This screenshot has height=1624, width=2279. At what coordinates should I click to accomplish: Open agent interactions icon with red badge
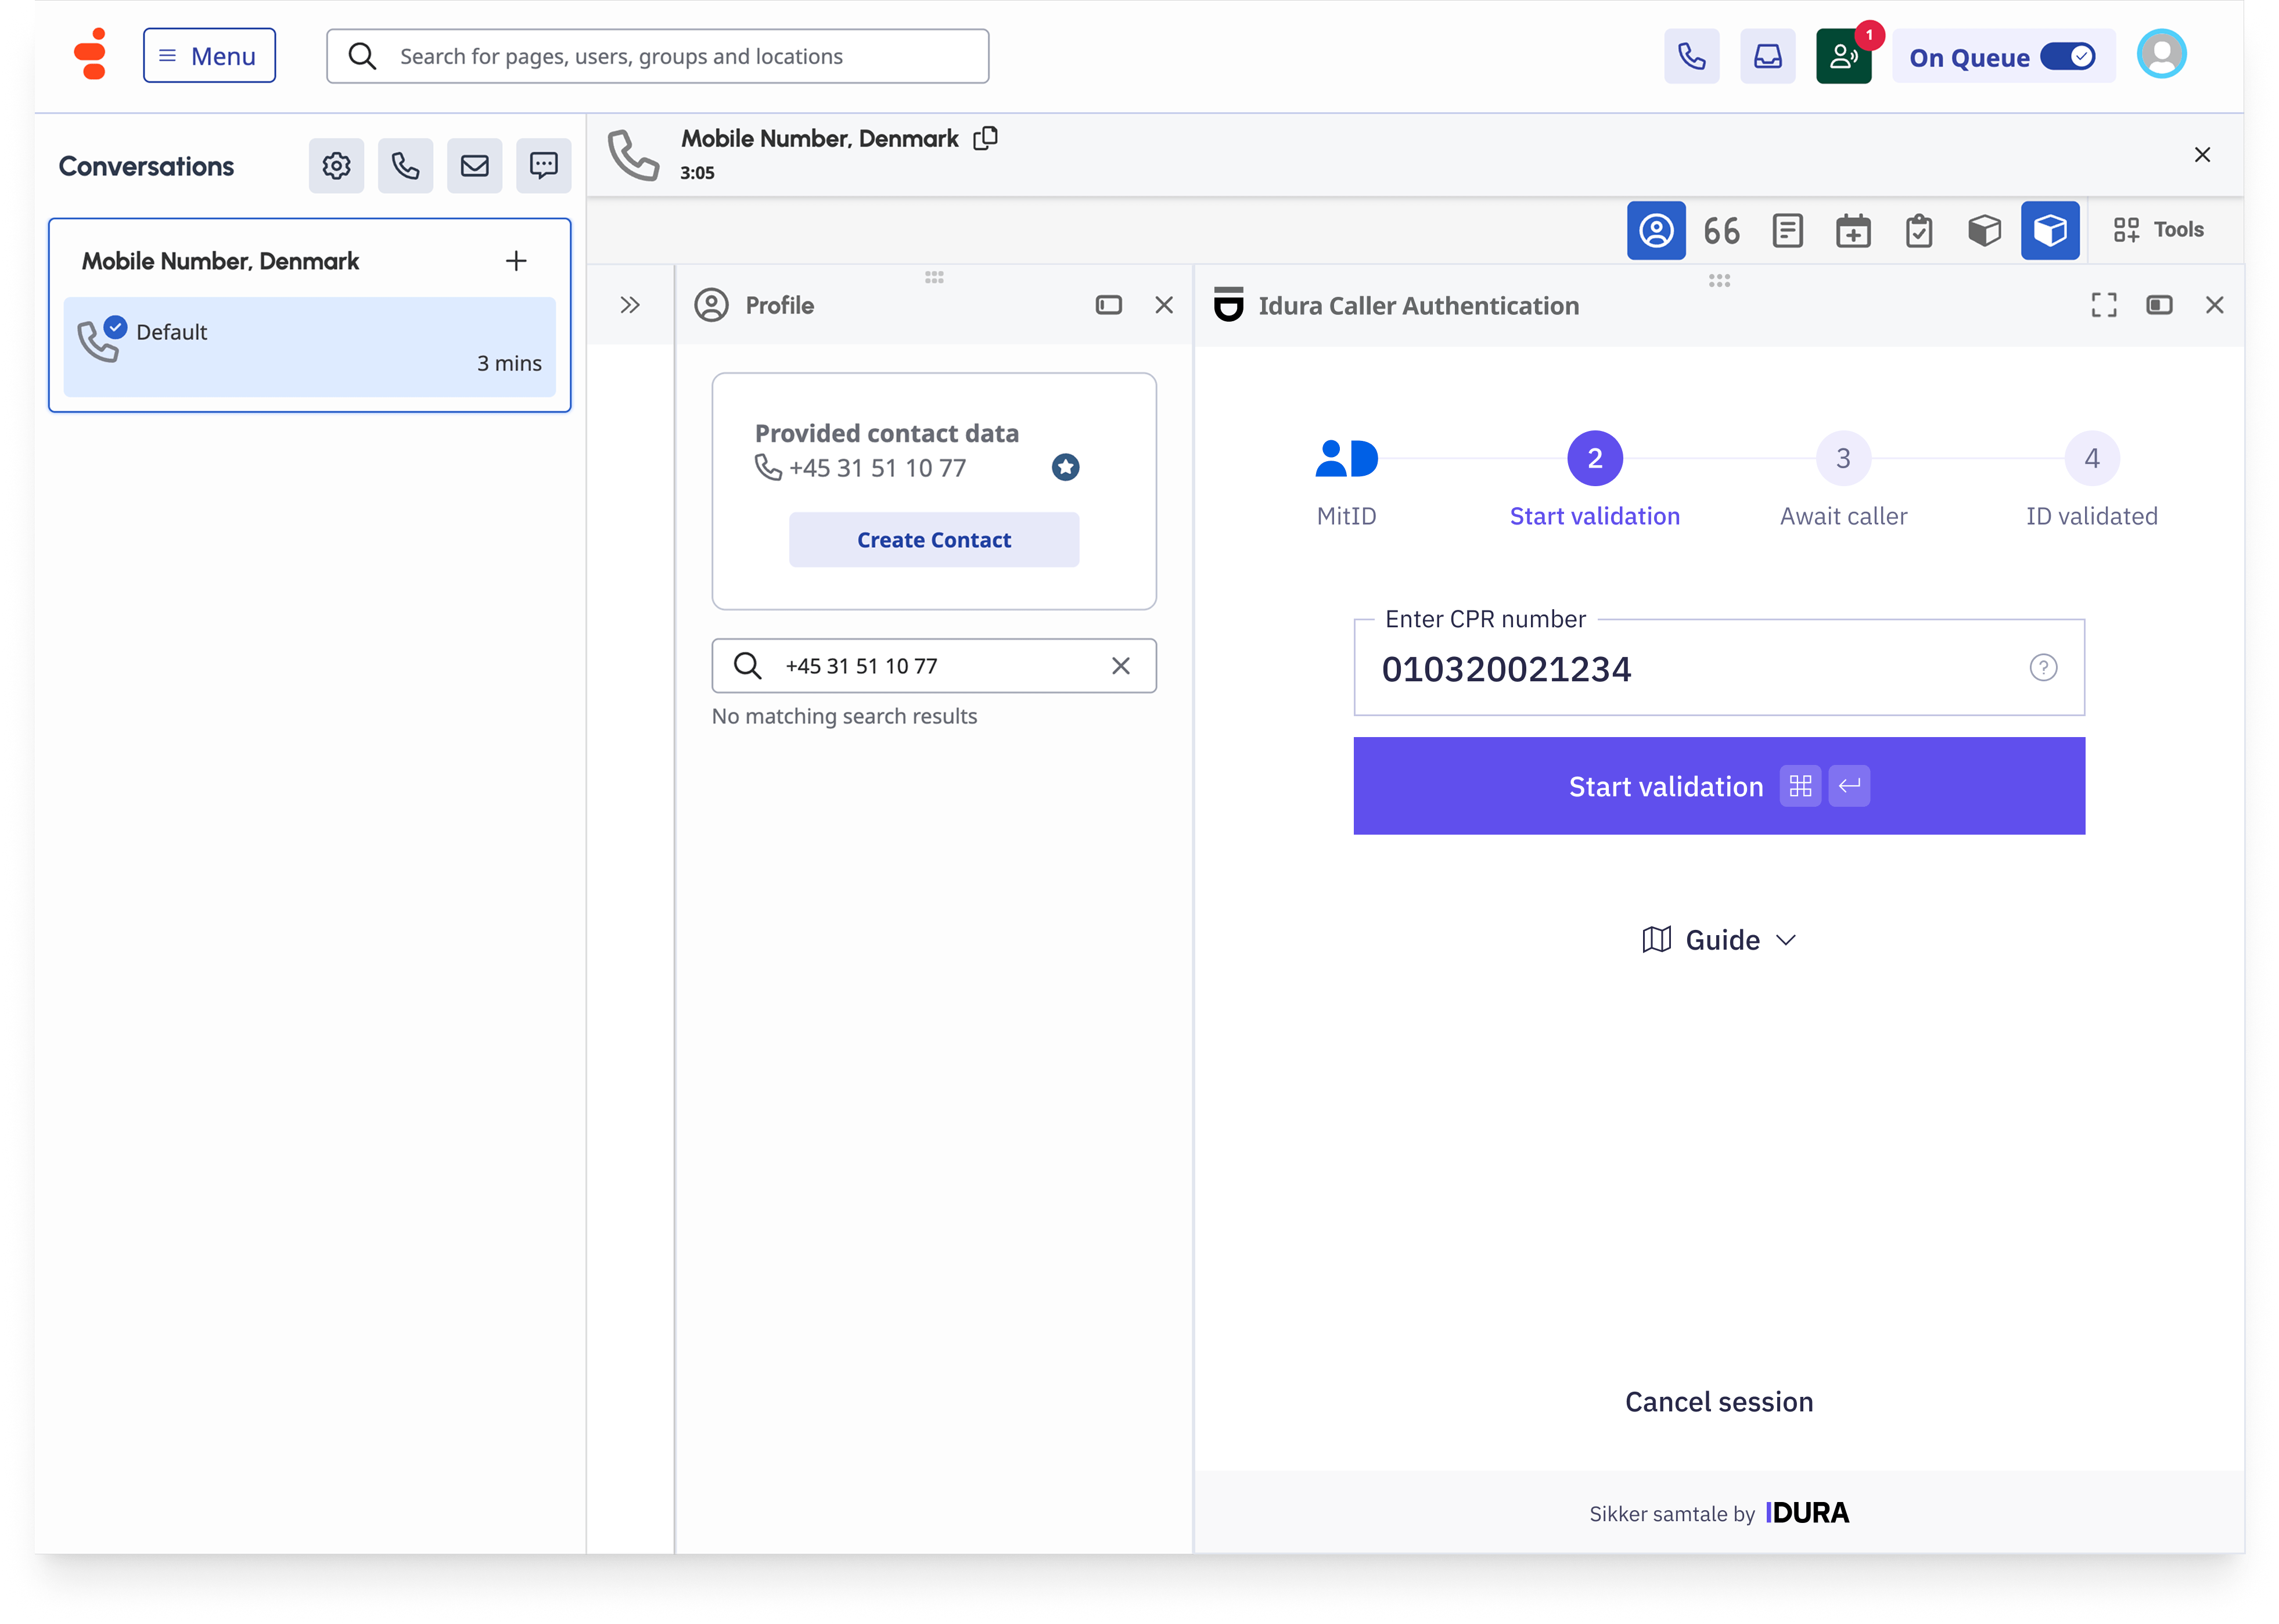pyautogui.click(x=1843, y=56)
